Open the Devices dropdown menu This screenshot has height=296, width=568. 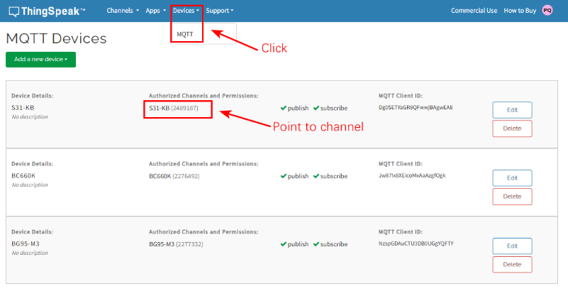coord(186,11)
